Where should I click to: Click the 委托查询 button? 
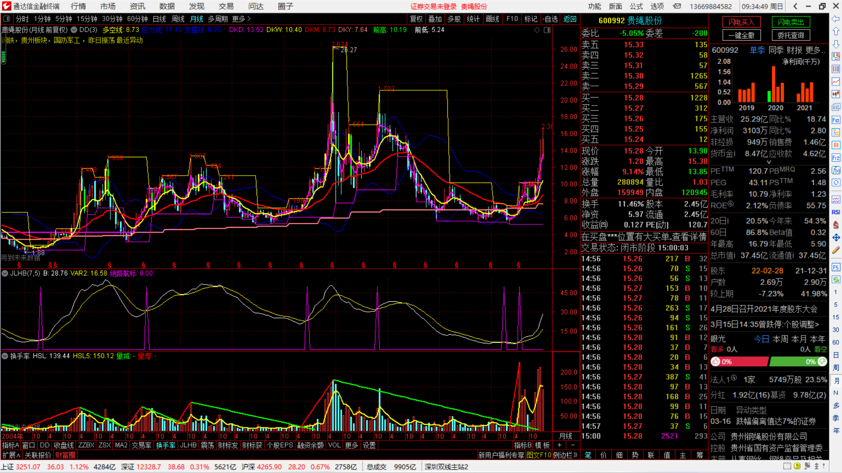[x=791, y=35]
